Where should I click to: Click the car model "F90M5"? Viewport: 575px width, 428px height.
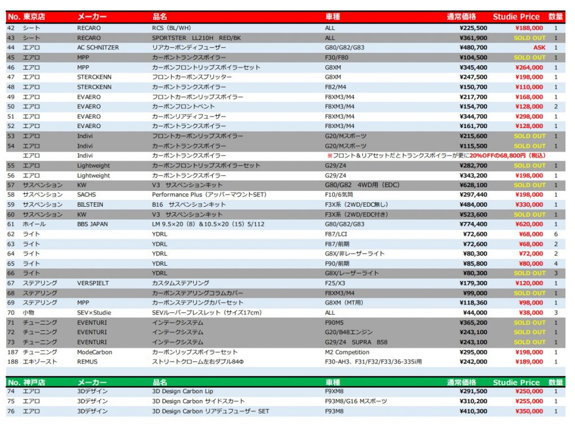coord(334,322)
